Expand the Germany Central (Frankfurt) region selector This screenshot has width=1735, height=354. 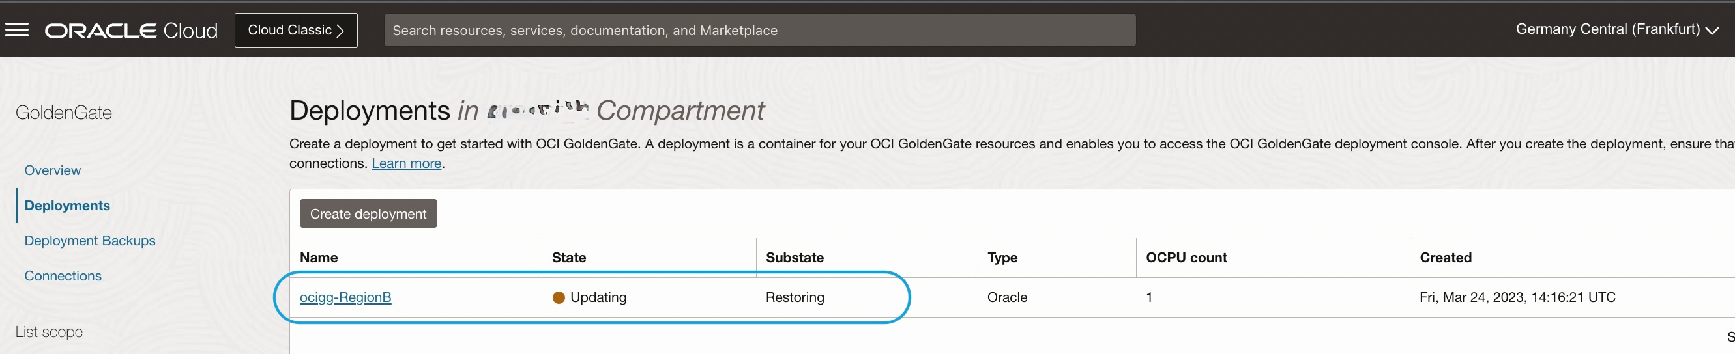(x=1616, y=30)
